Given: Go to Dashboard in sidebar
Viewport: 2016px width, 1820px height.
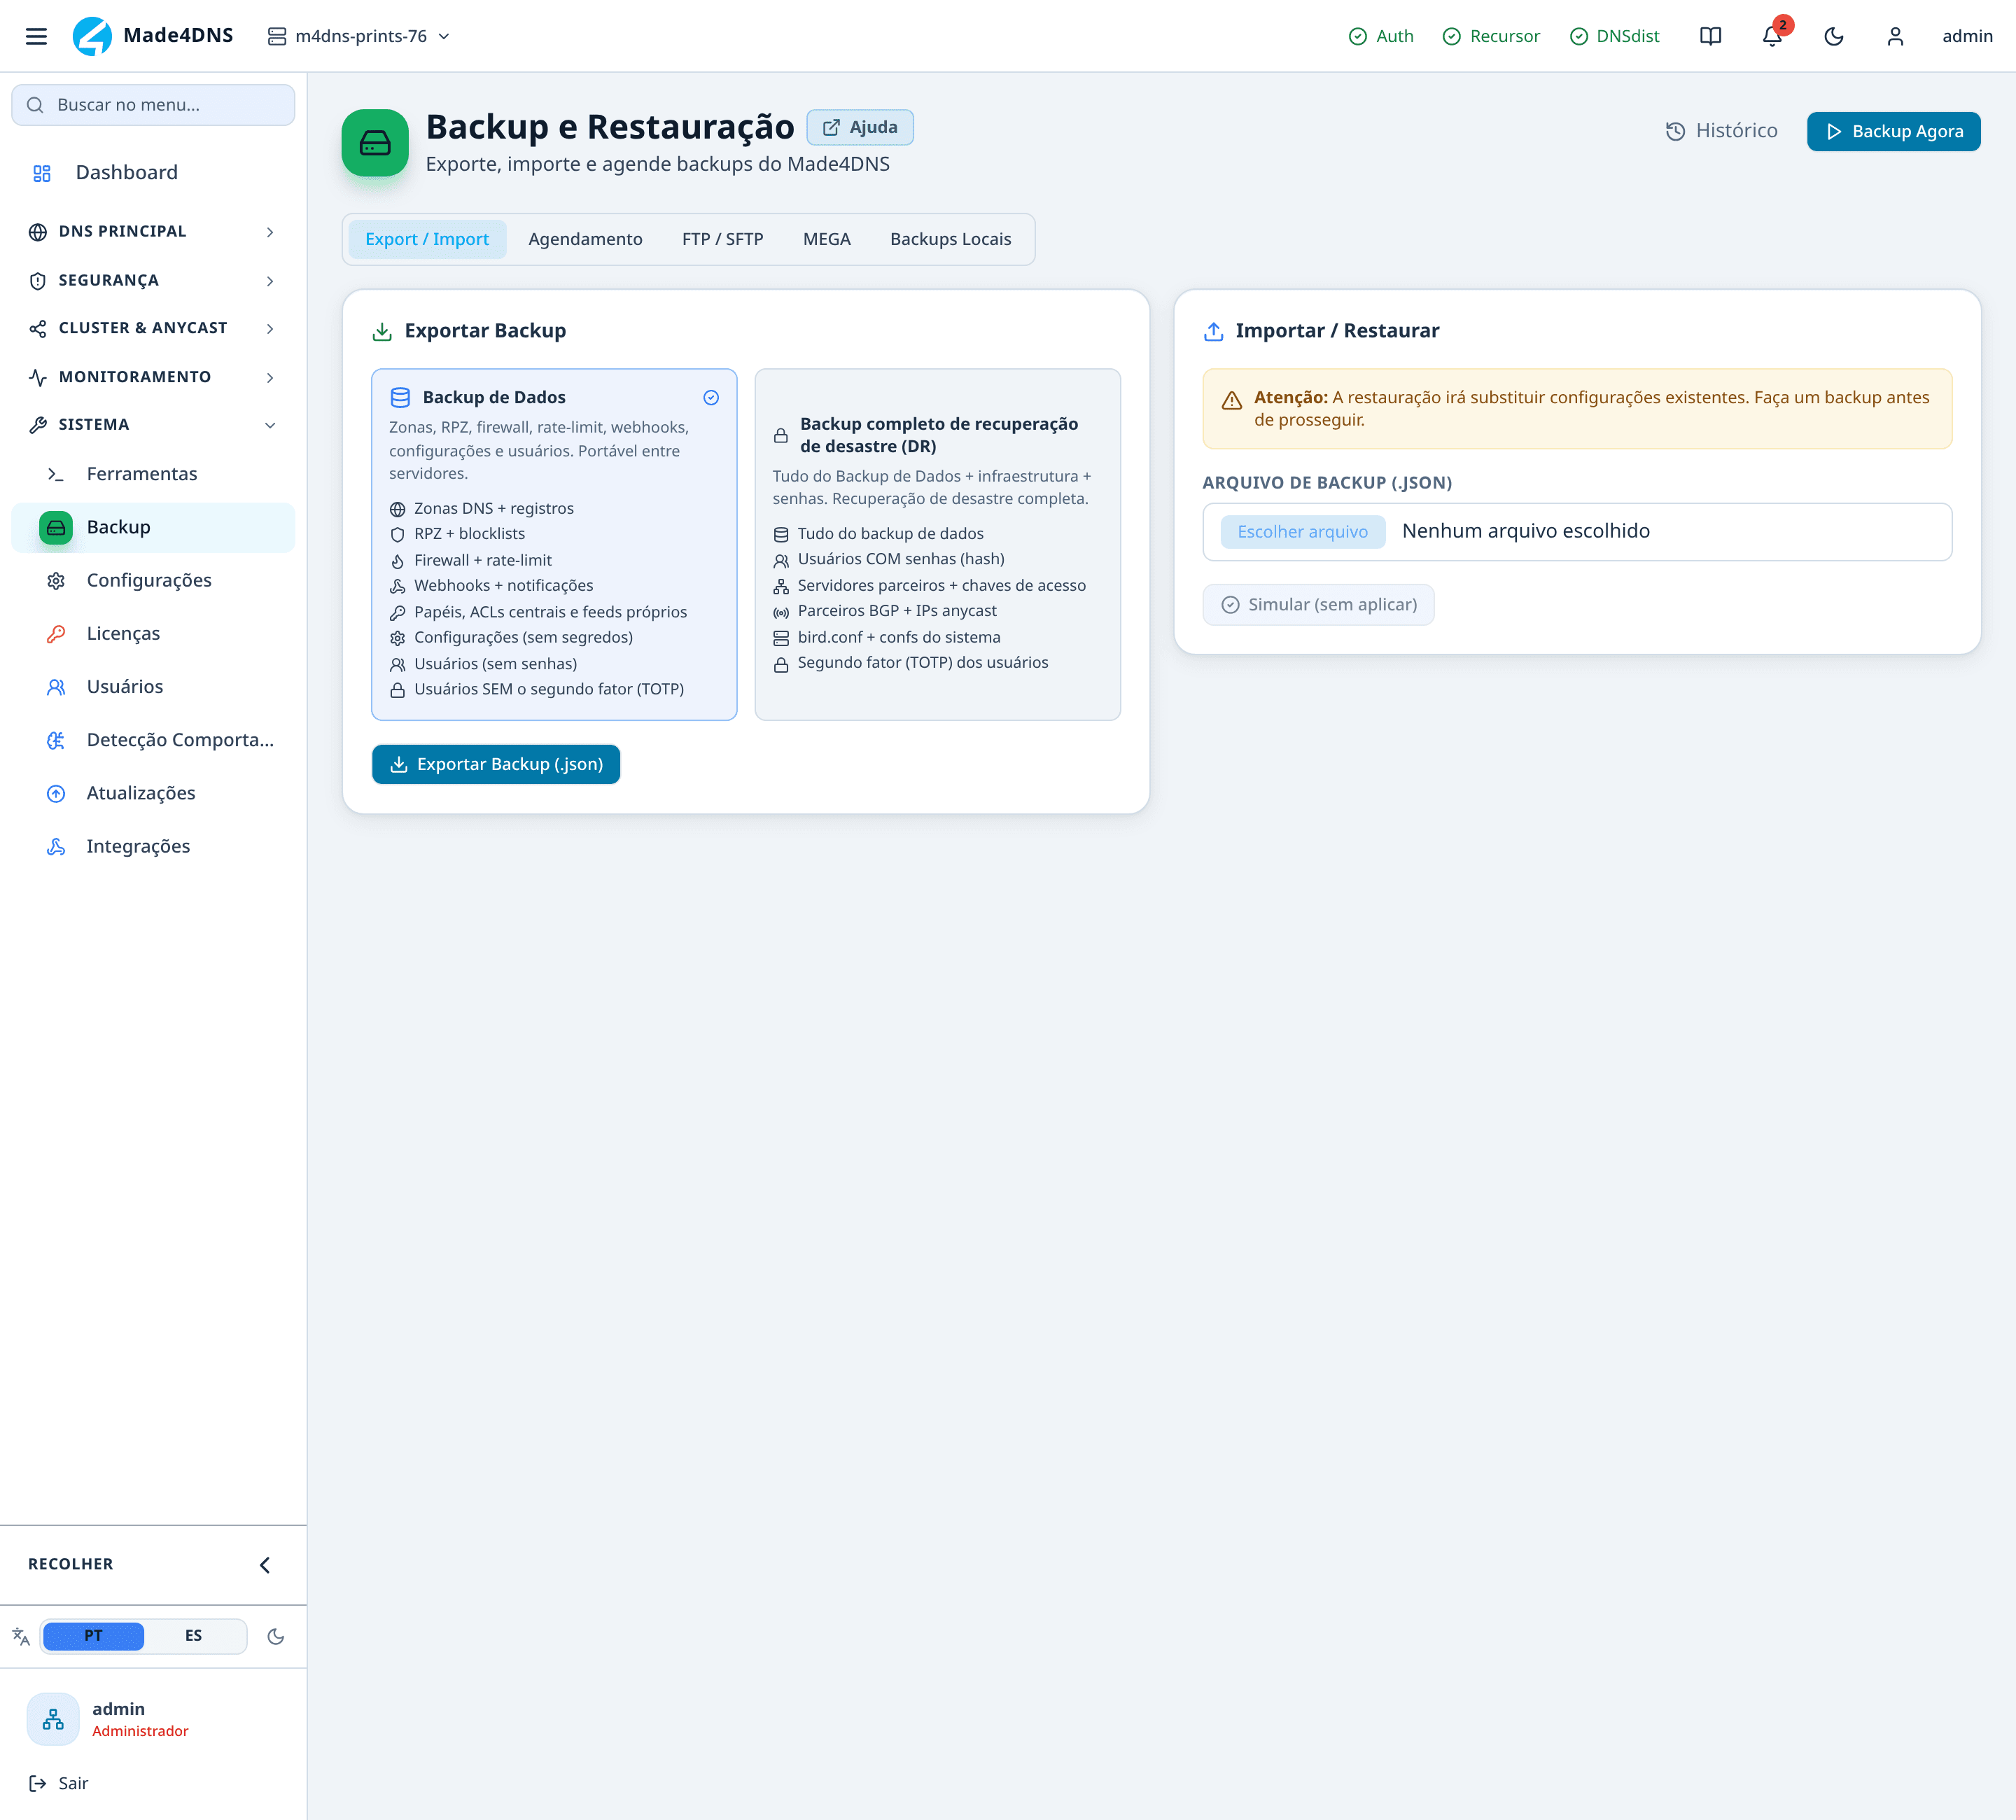Looking at the screenshot, I should coord(153,172).
